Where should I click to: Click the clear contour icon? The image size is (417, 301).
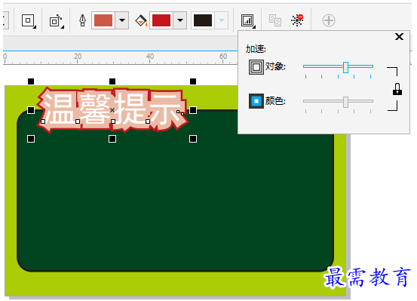(297, 20)
